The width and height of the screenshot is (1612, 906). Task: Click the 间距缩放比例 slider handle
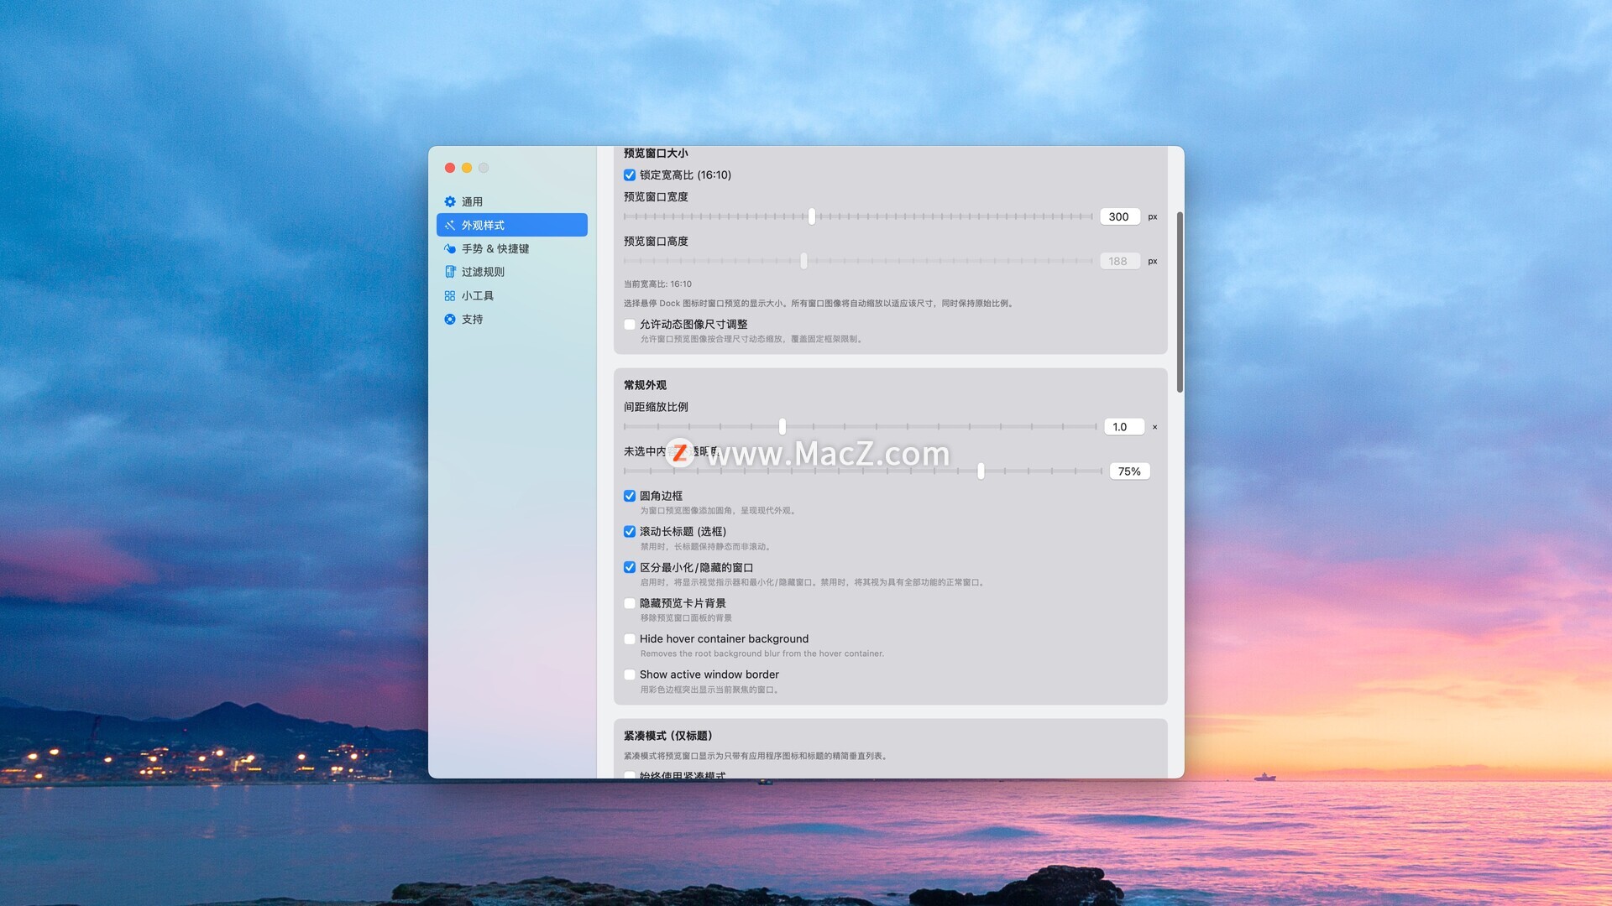click(x=782, y=427)
